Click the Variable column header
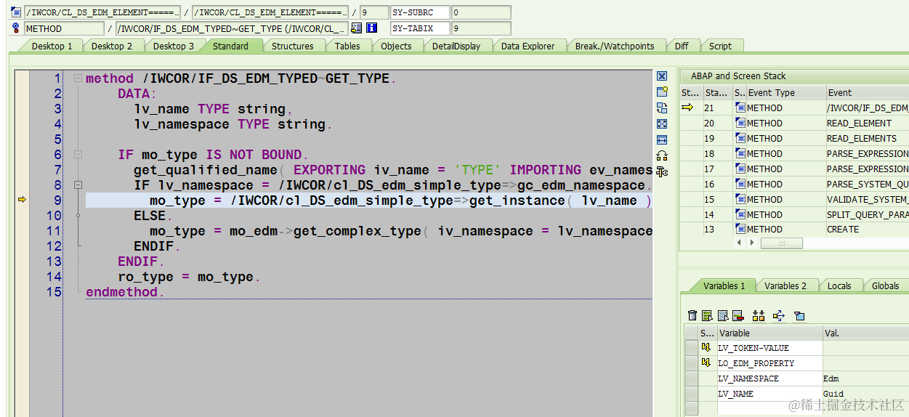The width and height of the screenshot is (909, 417). click(769, 333)
